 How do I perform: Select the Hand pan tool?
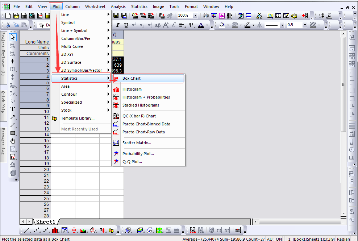click(x=13, y=141)
